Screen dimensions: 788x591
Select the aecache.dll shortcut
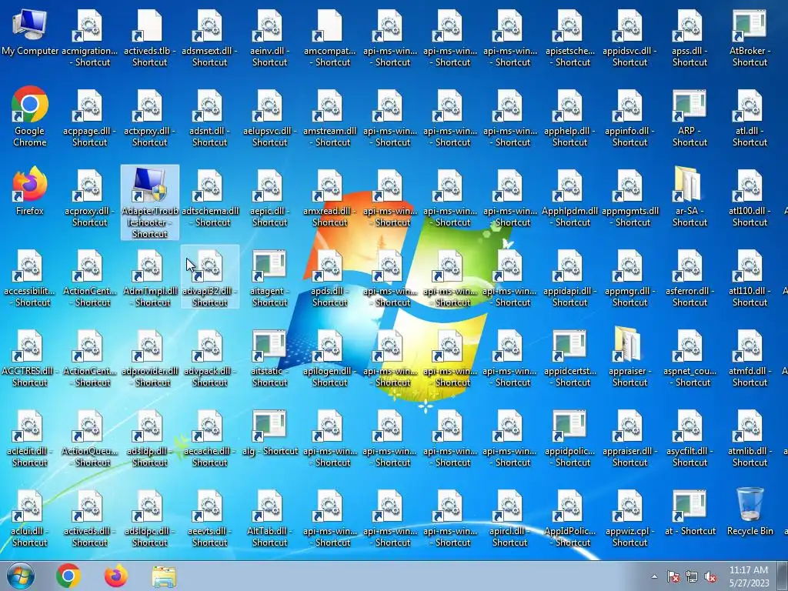coord(209,437)
